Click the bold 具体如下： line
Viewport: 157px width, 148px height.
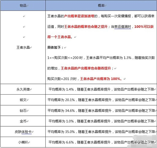(55, 47)
